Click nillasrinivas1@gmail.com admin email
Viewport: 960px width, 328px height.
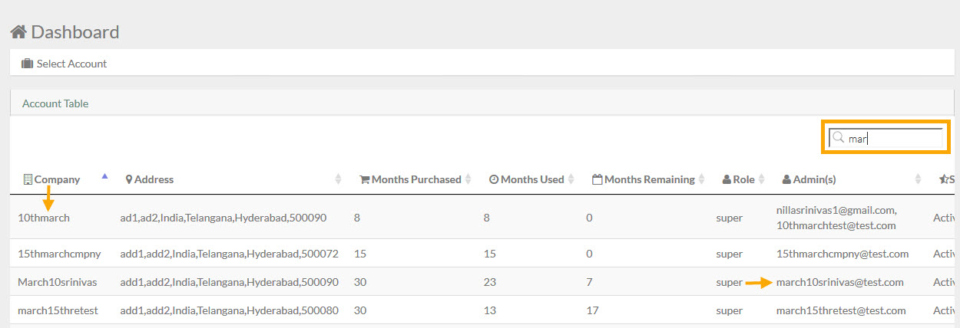click(836, 209)
